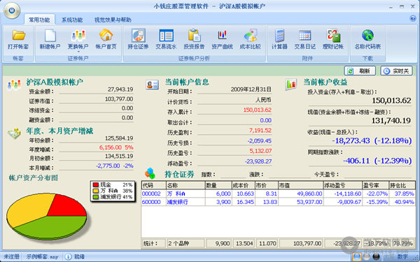Click the yellow 万 科A legend swatch
This screenshot has width=420, height=262.
point(96,191)
